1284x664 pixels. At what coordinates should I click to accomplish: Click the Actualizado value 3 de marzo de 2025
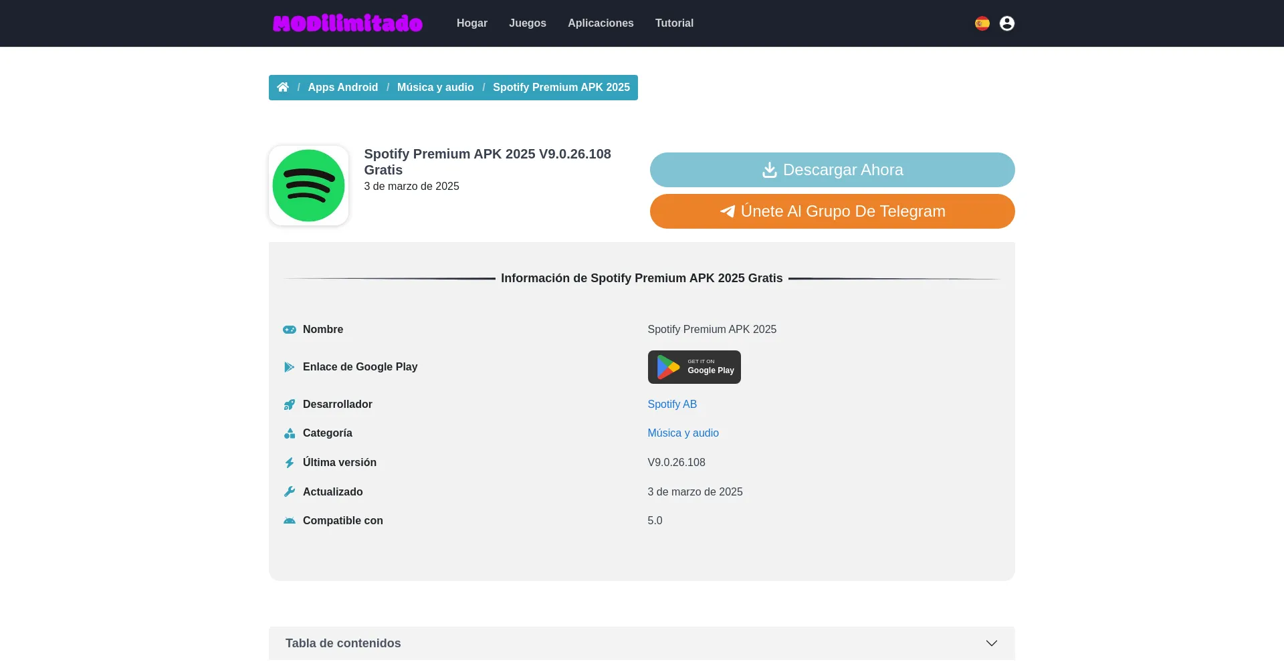point(695,492)
